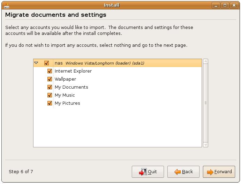The width and height of the screenshot is (241, 184).
Task: Disable Wallpaper import checkbox
Action: (50, 79)
